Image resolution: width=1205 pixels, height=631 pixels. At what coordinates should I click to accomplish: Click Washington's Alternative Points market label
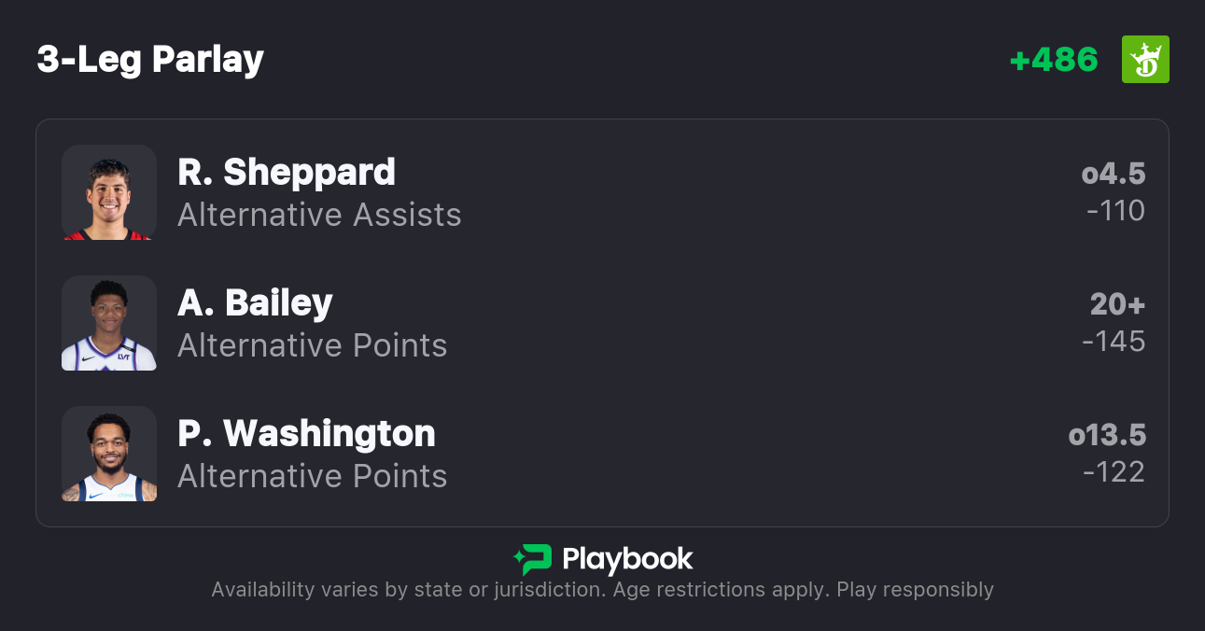312,476
